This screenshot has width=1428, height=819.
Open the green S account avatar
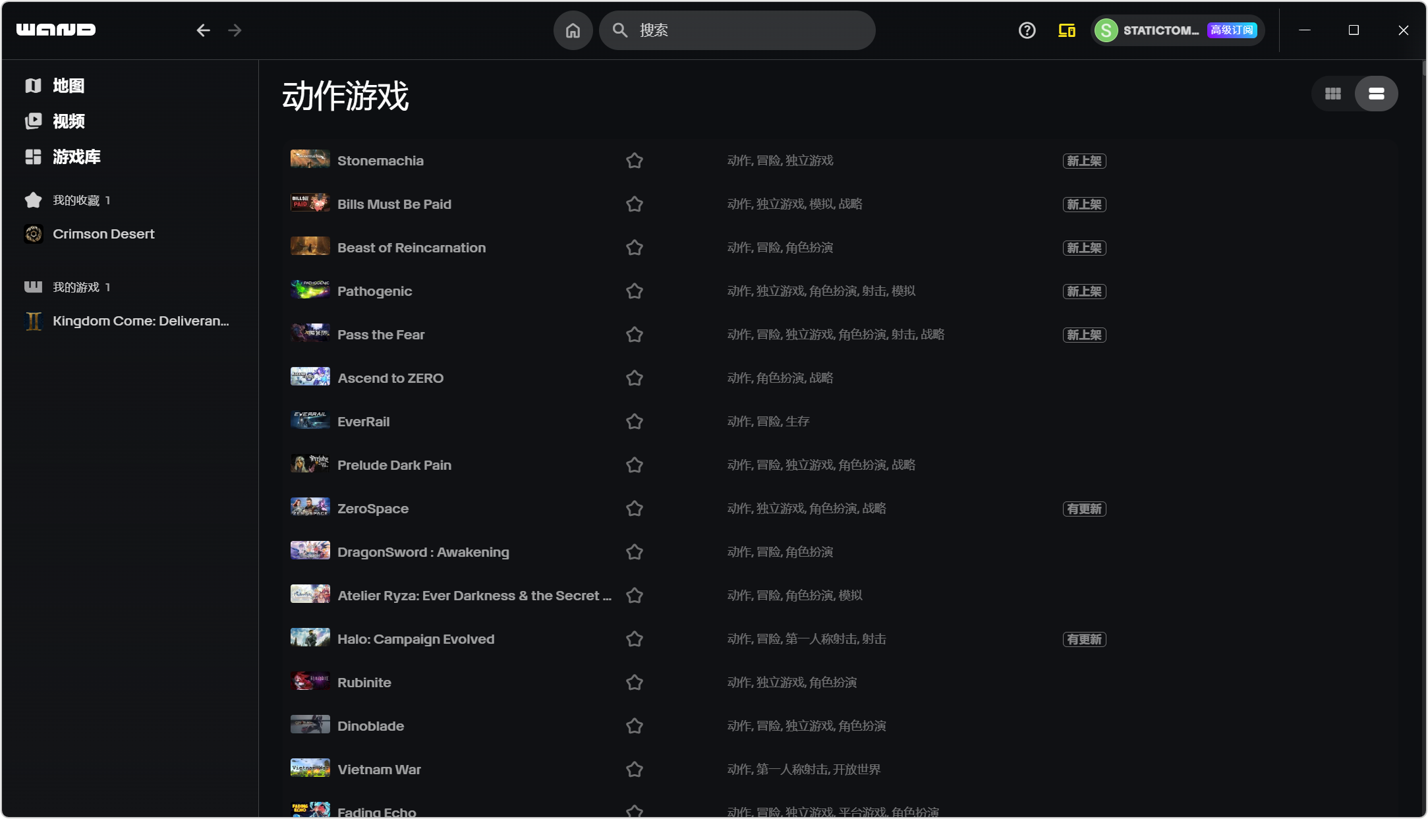coord(1106,30)
